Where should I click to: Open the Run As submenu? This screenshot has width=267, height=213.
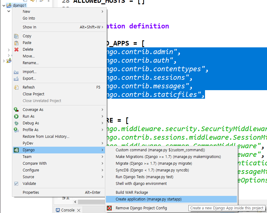point(59,116)
